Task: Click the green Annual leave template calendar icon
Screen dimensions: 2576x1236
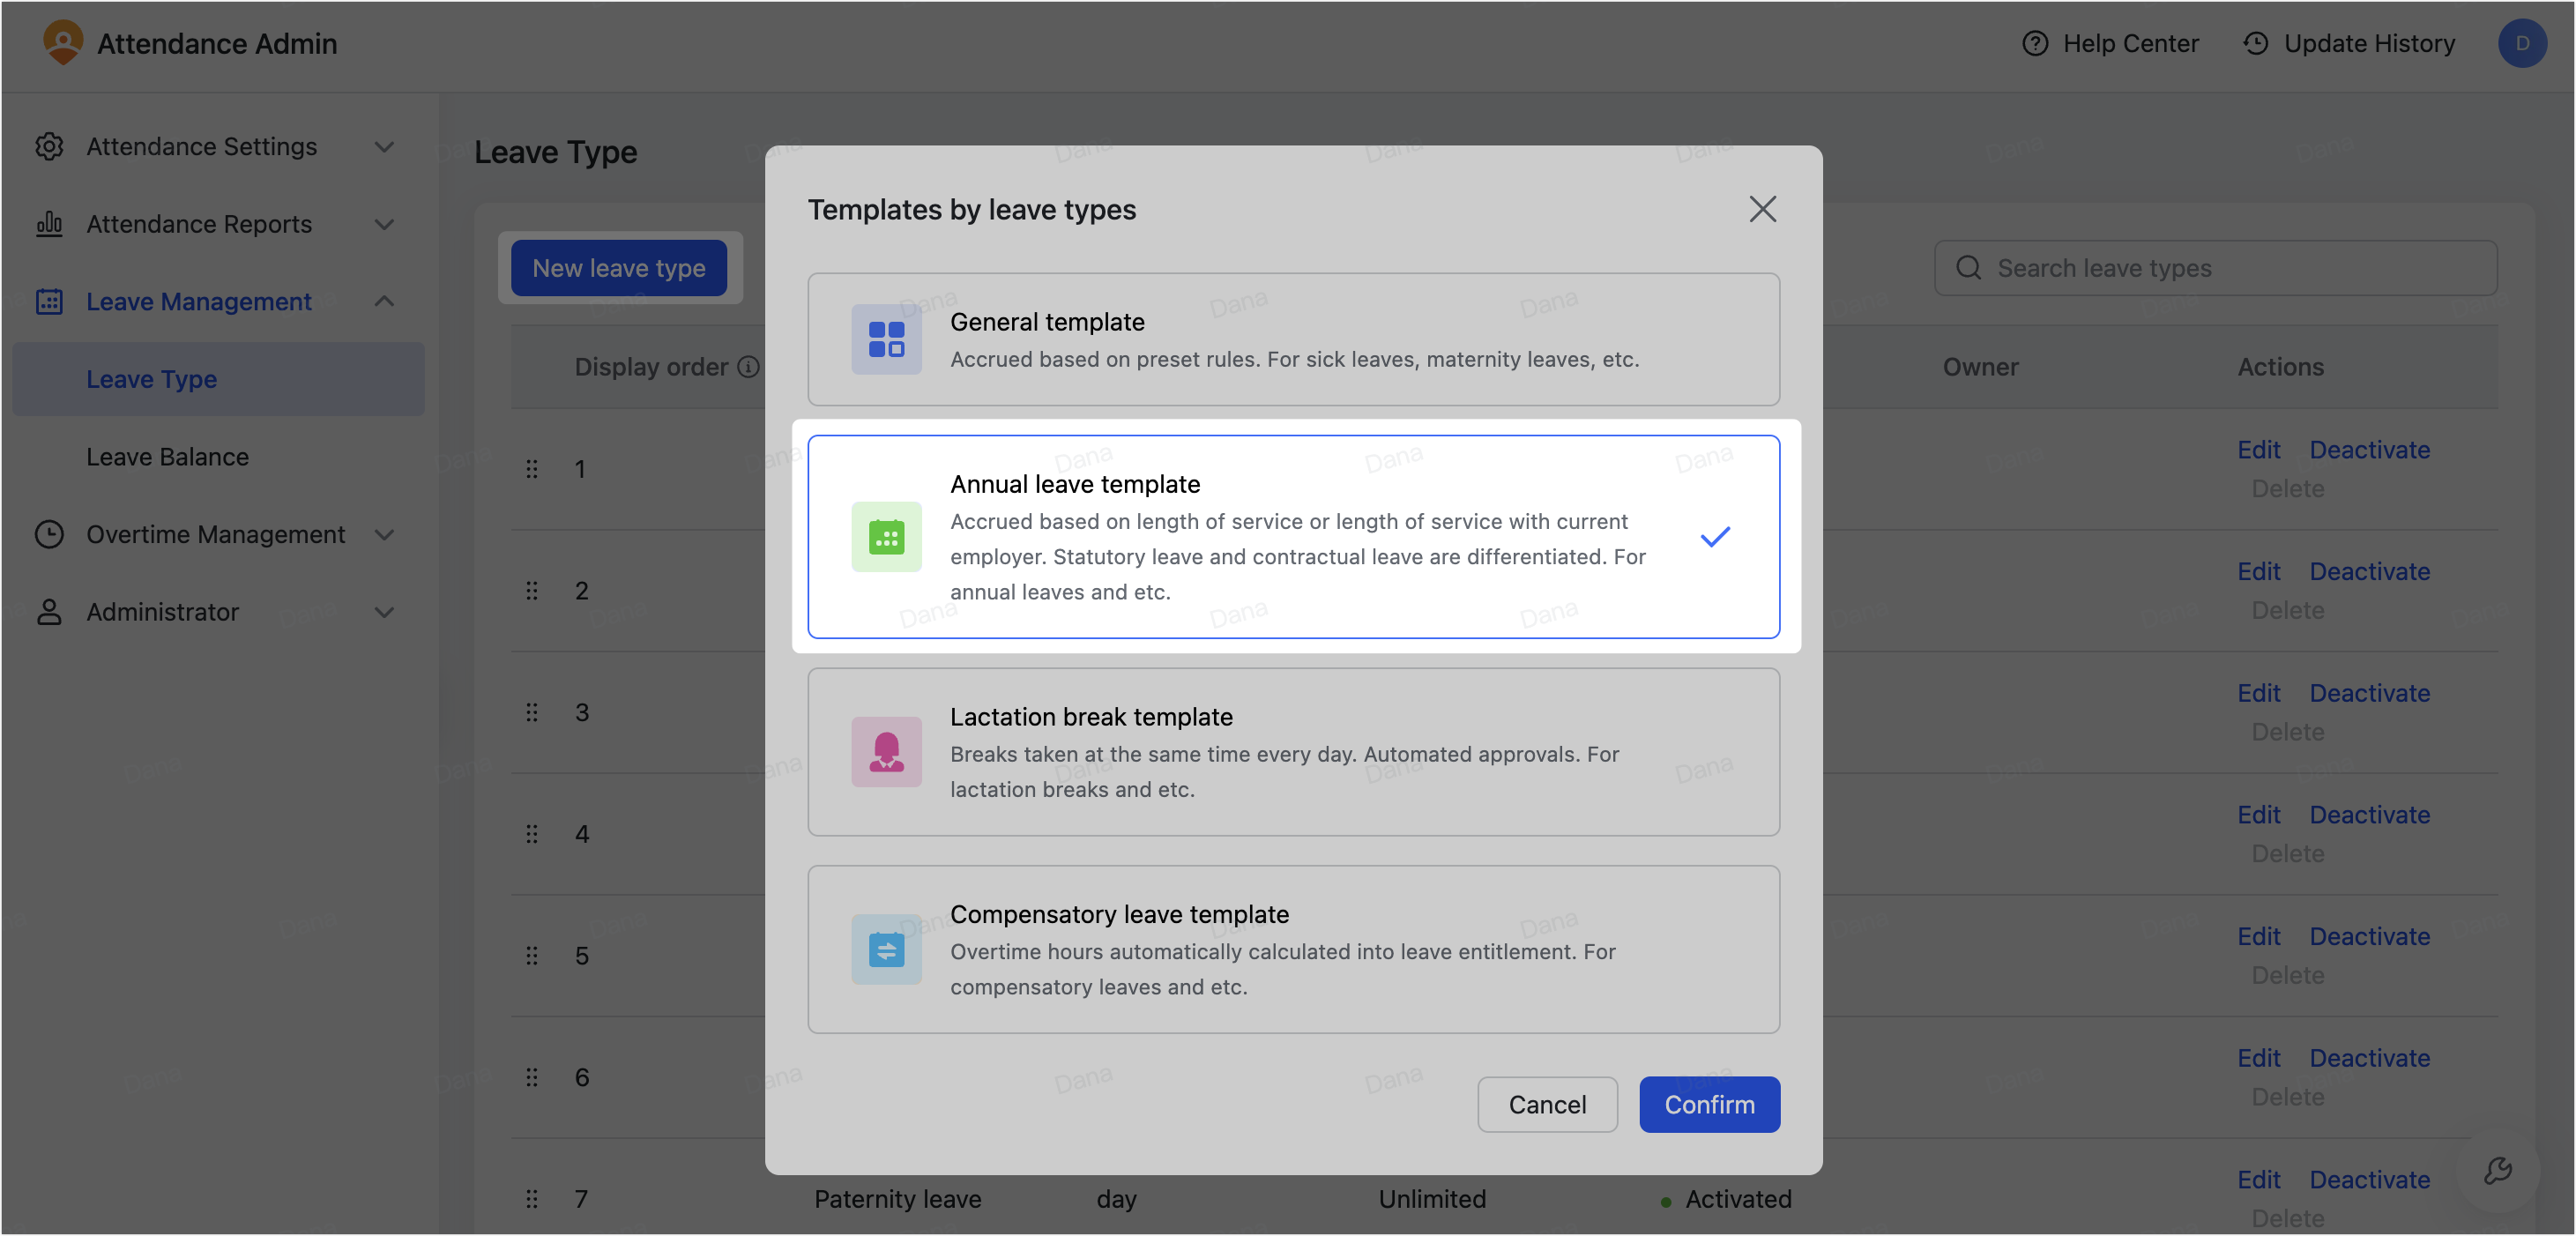Action: click(886, 537)
